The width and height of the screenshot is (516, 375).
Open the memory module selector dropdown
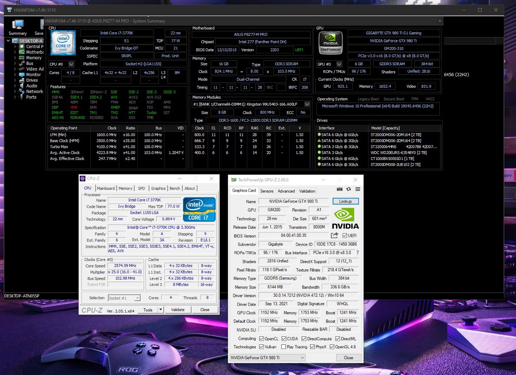(x=307, y=104)
